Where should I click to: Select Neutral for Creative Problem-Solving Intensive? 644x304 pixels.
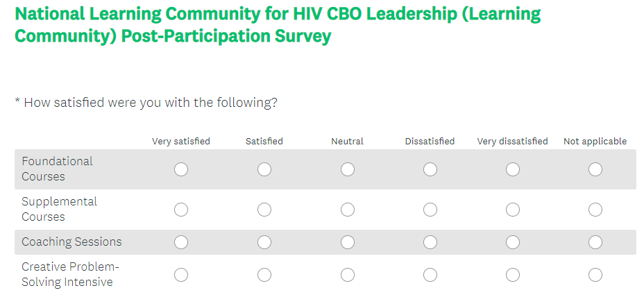pos(348,275)
